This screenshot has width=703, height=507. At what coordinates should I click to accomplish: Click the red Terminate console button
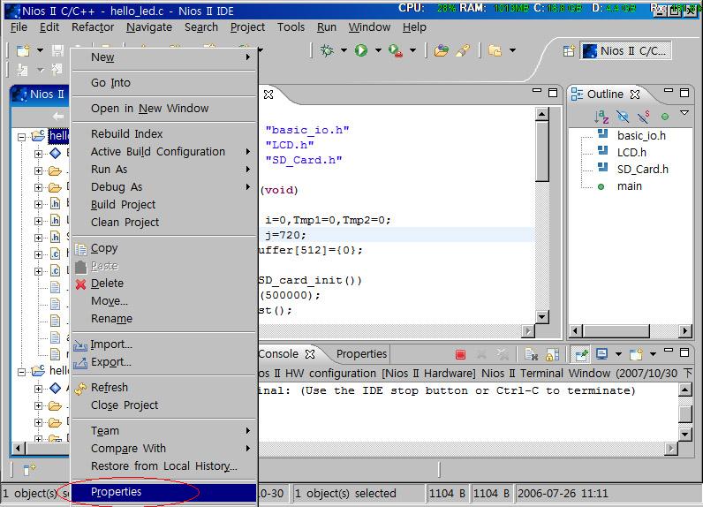click(460, 354)
